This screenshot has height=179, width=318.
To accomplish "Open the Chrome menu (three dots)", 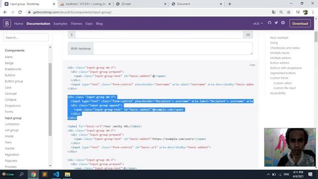I will [313, 12].
